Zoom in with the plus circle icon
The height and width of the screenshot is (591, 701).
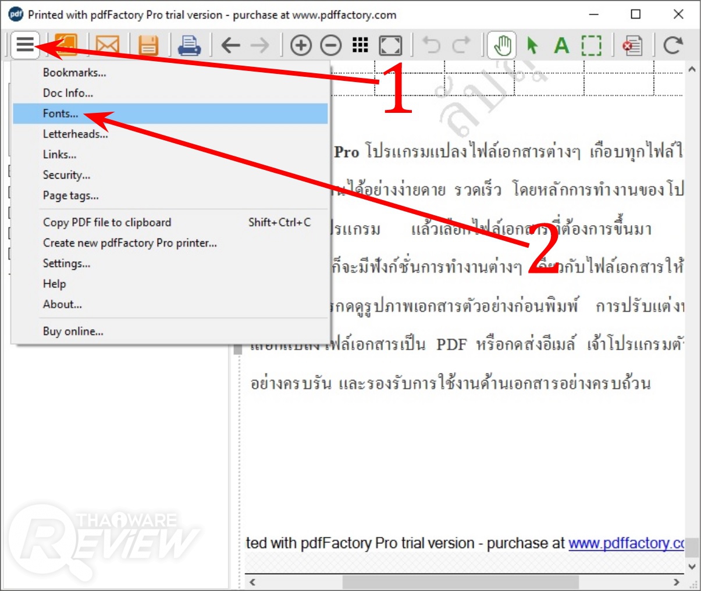tap(301, 45)
